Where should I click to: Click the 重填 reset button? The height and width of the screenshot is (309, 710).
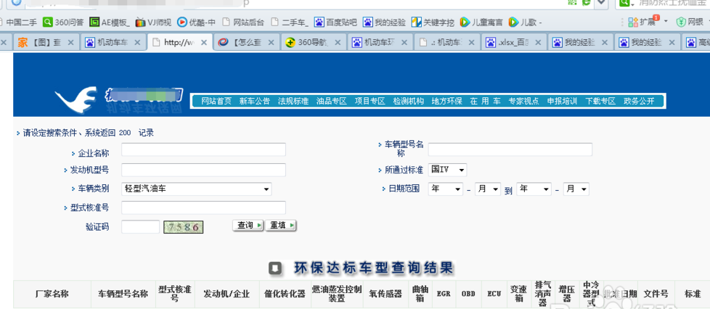[x=281, y=226]
